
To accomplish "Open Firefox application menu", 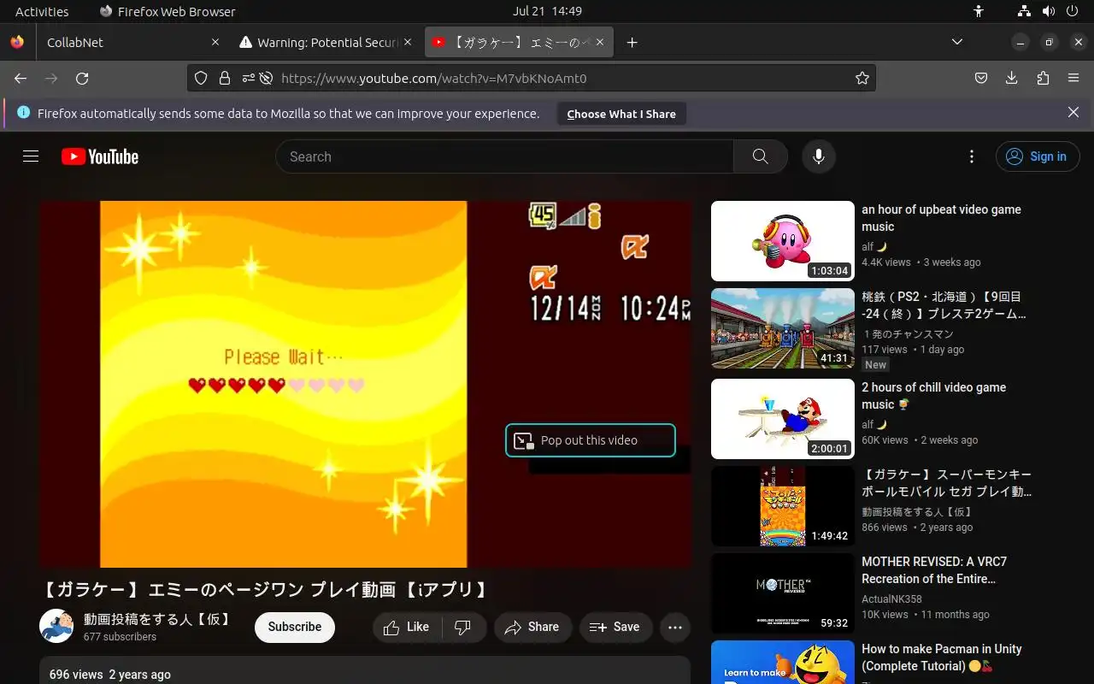I will pos(1073,78).
